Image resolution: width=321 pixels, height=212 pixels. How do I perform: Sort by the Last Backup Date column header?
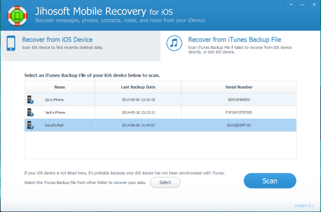(x=138, y=87)
